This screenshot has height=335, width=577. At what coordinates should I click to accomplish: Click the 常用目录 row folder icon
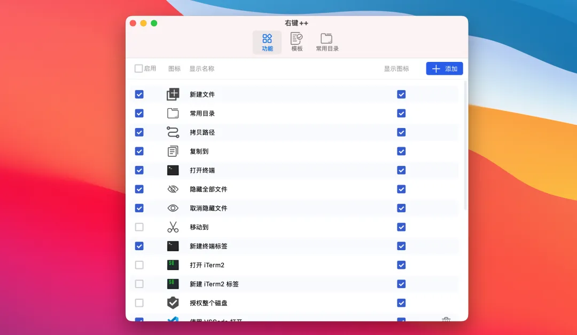pyautogui.click(x=173, y=114)
